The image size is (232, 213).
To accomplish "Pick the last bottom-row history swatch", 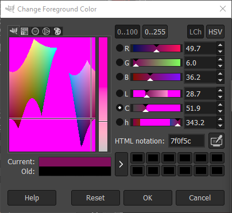I will click(x=217, y=171).
